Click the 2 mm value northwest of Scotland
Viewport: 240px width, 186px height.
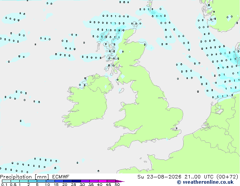pyautogui.click(x=119, y=30)
